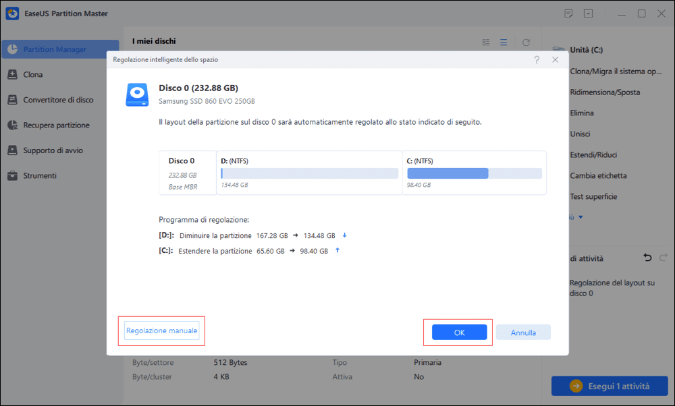
Task: Choose Test superficie action
Action: click(x=593, y=196)
